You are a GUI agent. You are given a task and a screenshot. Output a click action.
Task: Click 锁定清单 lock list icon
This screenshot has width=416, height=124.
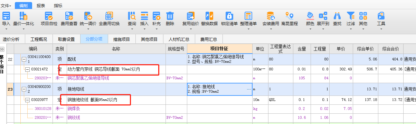tap(229, 19)
